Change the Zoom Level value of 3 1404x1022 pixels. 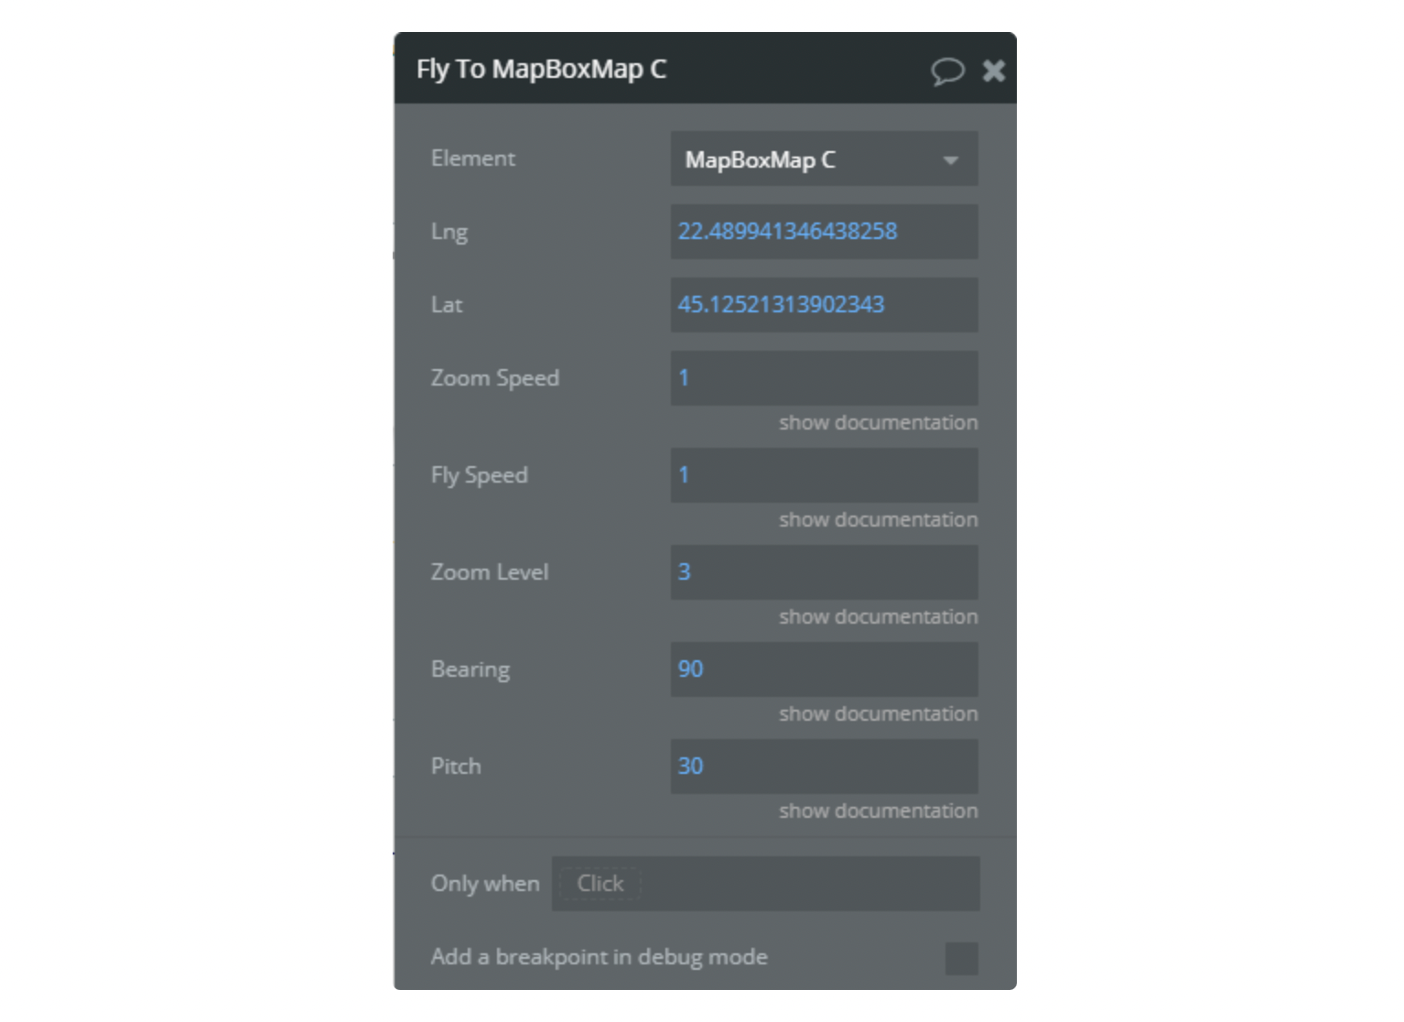823,571
